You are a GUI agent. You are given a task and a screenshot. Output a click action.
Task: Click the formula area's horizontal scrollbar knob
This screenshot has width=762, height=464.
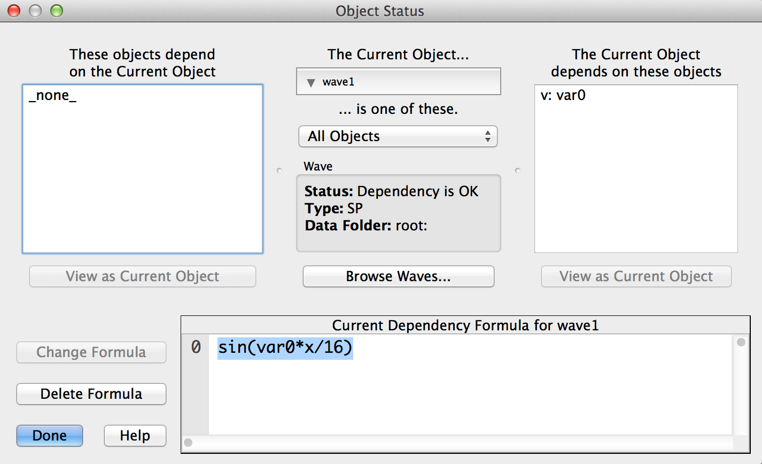pos(188,443)
